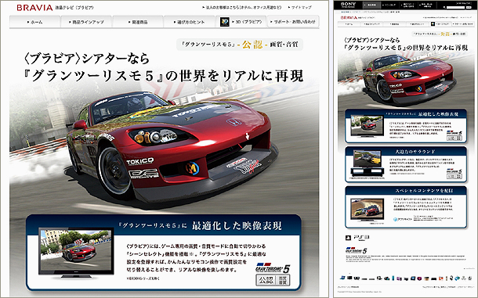Viewport: 478px width, 298px height.
Task: Click the TV thumbnail in the right view 最適化した映像表現 card
Action: point(367,126)
